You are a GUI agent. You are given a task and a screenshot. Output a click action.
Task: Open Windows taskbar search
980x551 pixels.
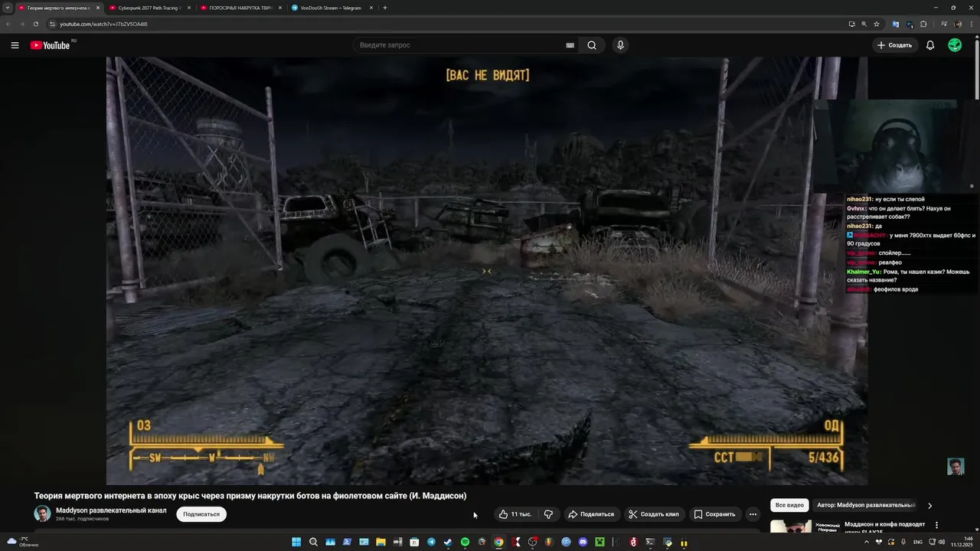click(313, 542)
